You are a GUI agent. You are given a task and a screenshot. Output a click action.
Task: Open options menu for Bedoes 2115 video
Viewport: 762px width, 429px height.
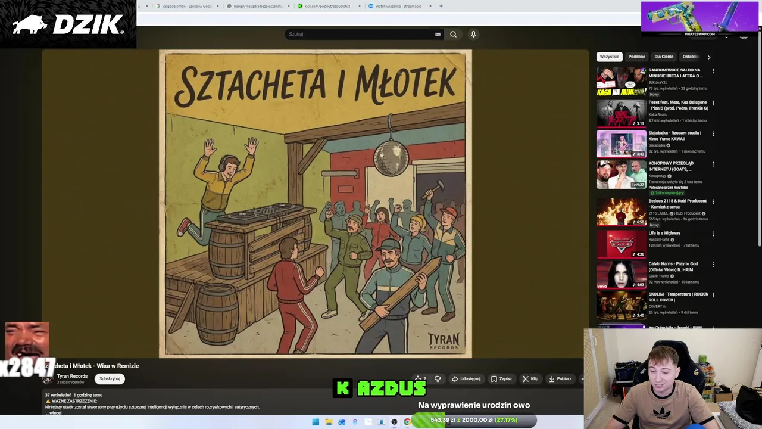(713, 201)
